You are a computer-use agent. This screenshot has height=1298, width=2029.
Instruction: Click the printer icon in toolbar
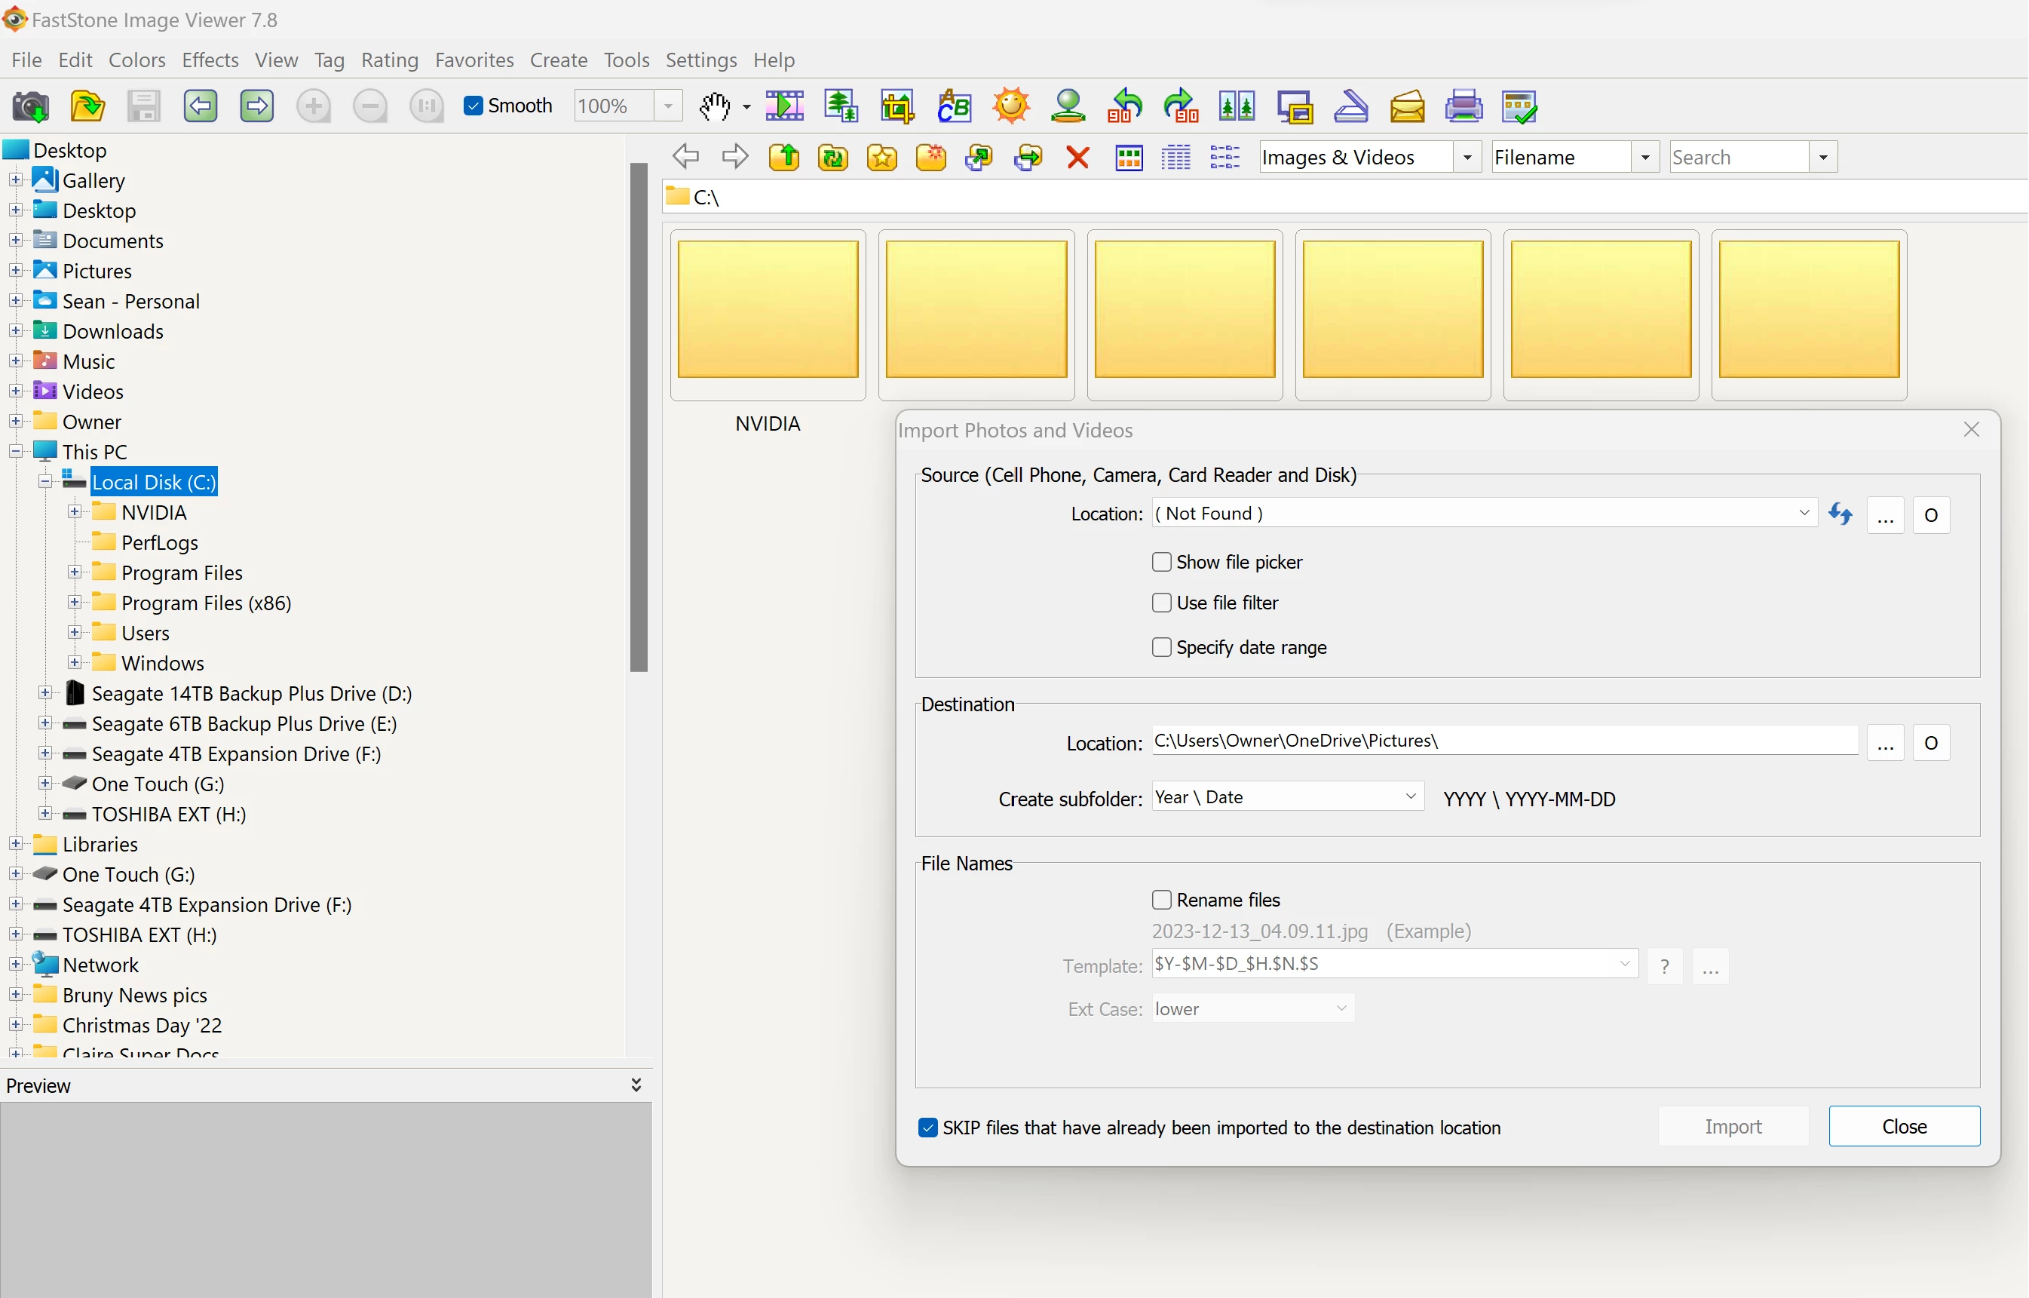point(1464,106)
